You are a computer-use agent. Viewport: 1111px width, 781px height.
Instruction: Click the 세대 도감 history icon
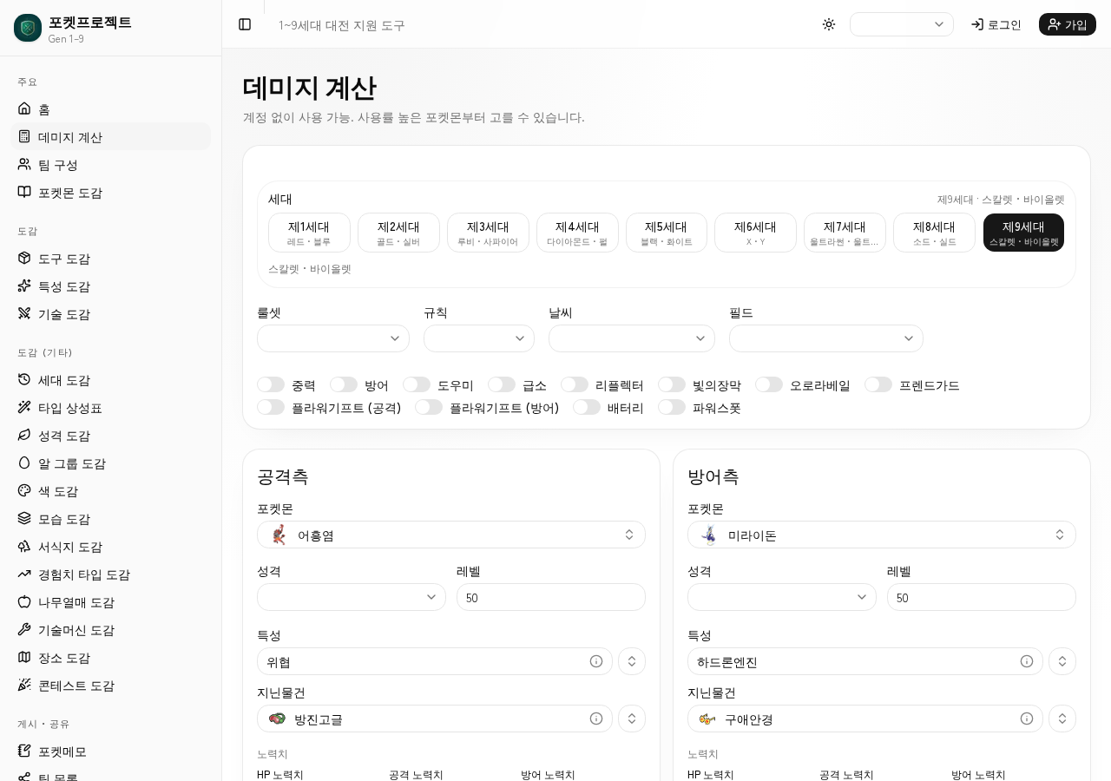pyautogui.click(x=24, y=379)
